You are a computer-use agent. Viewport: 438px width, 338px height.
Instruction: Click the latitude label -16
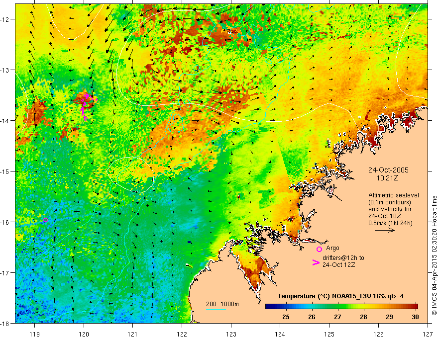tap(5, 222)
